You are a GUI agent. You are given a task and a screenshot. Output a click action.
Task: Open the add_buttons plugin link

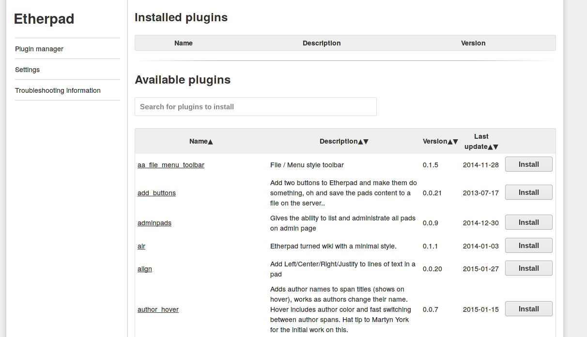click(156, 193)
